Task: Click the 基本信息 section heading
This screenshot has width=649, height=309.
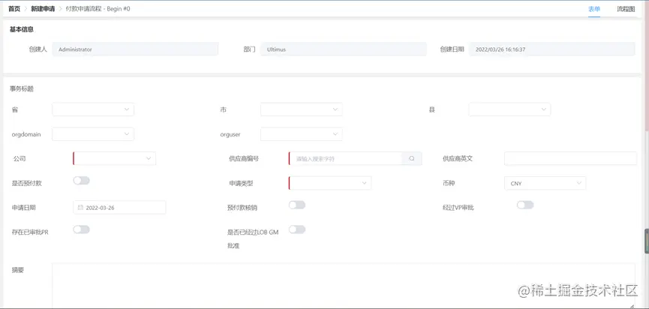Action: pos(22,29)
